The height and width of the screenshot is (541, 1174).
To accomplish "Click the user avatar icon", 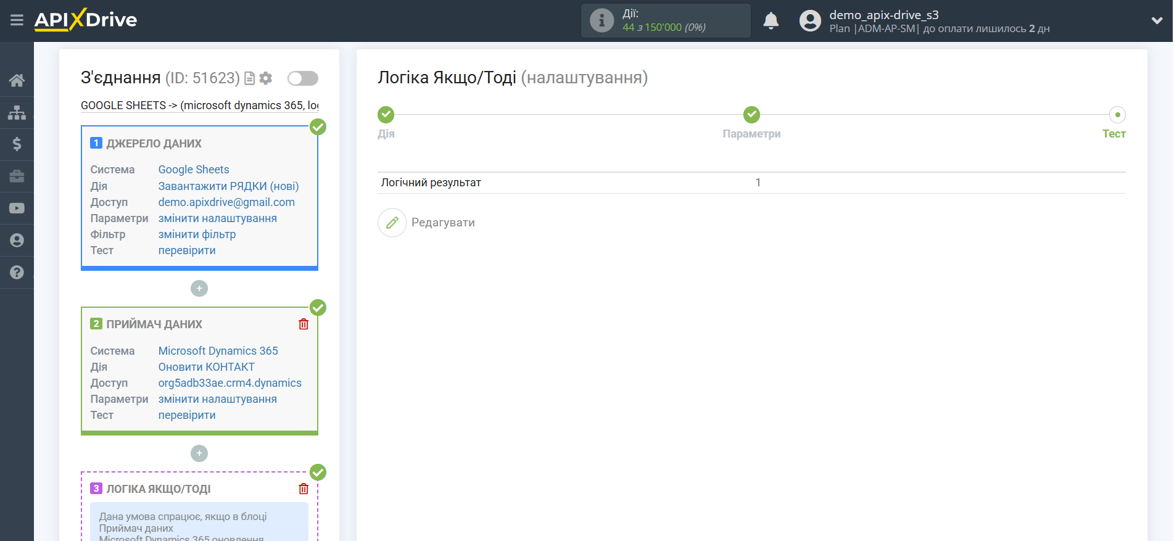I will tap(810, 21).
